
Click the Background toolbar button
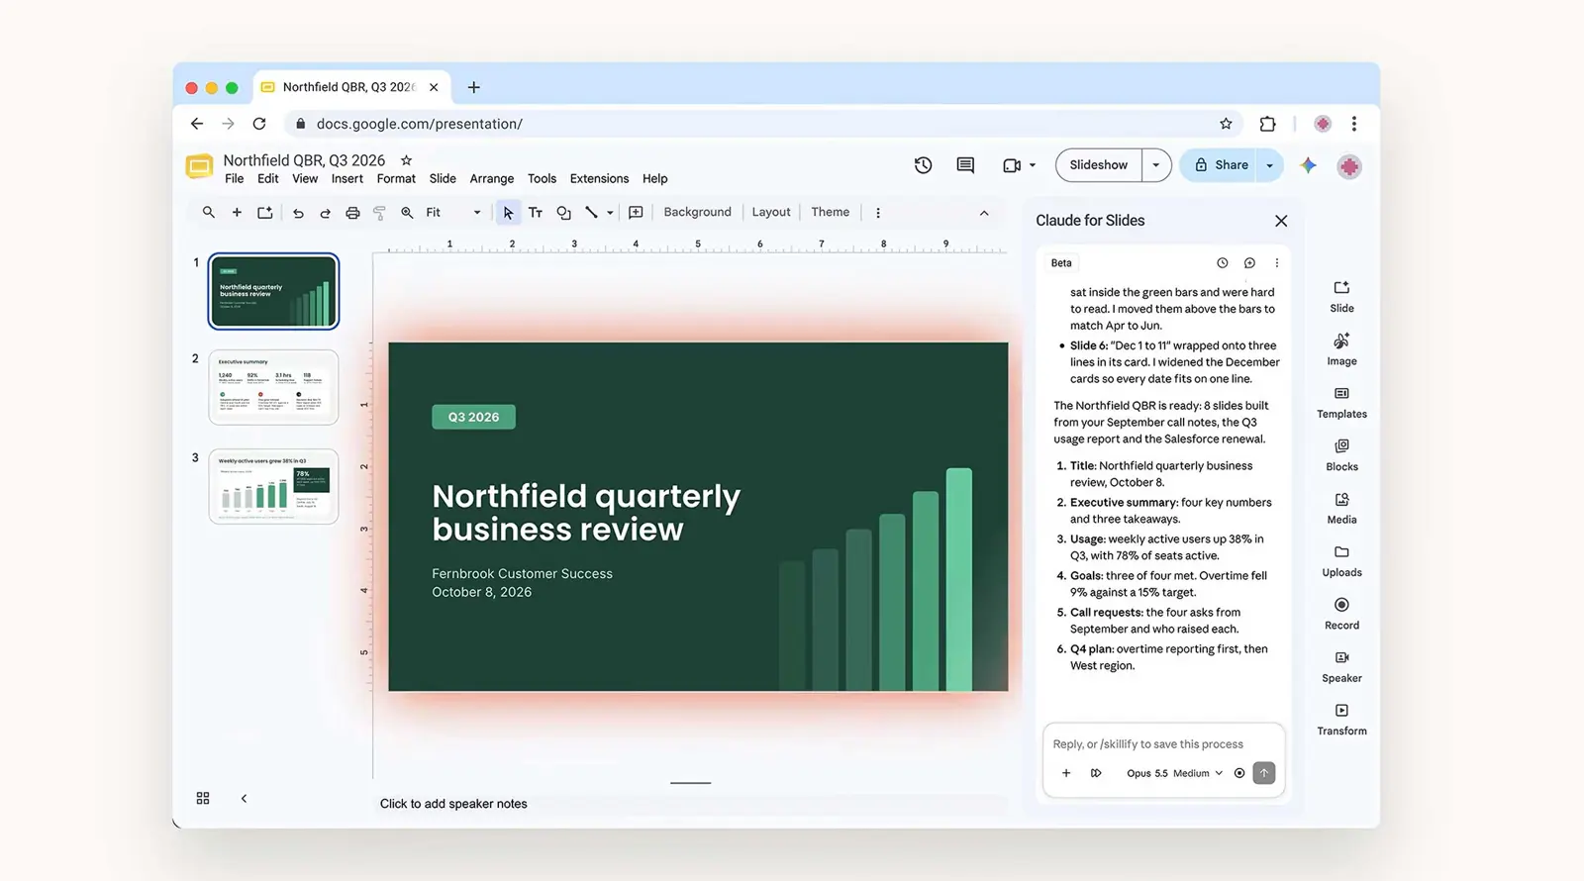(697, 213)
